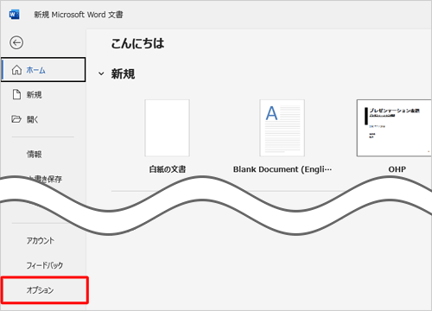Choose the OHP presentation template thumbnail
This screenshot has width=432, height=311.
point(394,128)
